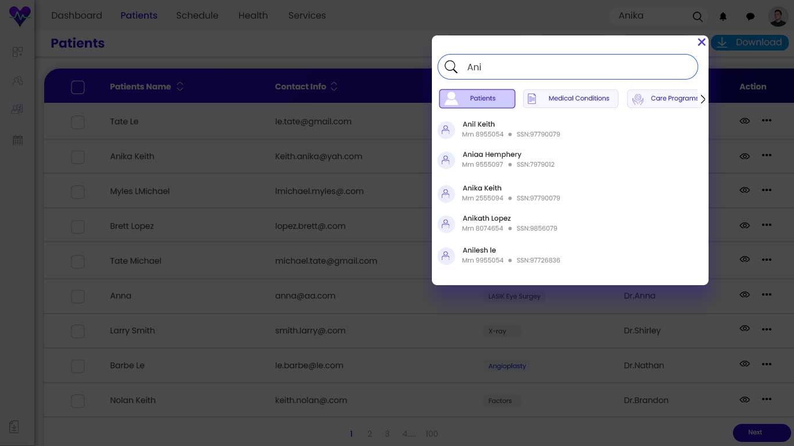Sort the Contact Info column
The width and height of the screenshot is (794, 446).
coord(334,86)
